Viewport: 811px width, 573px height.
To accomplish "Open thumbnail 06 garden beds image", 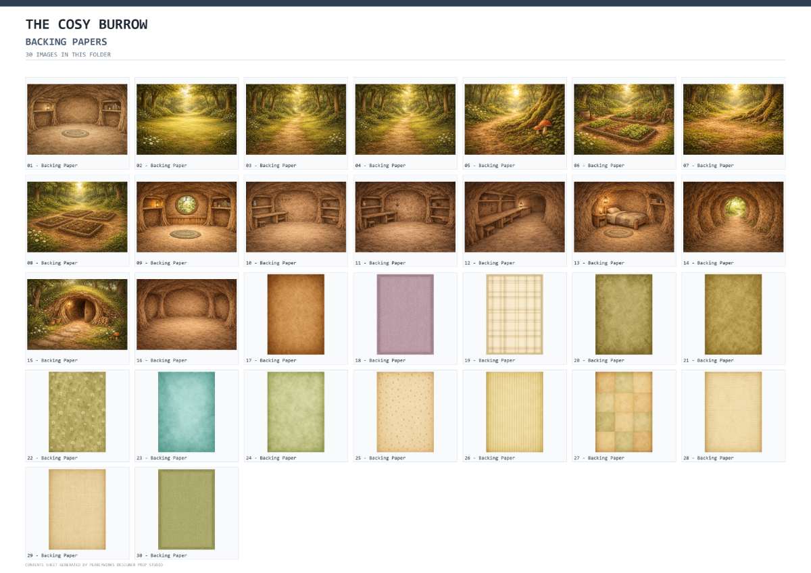I will click(x=624, y=119).
